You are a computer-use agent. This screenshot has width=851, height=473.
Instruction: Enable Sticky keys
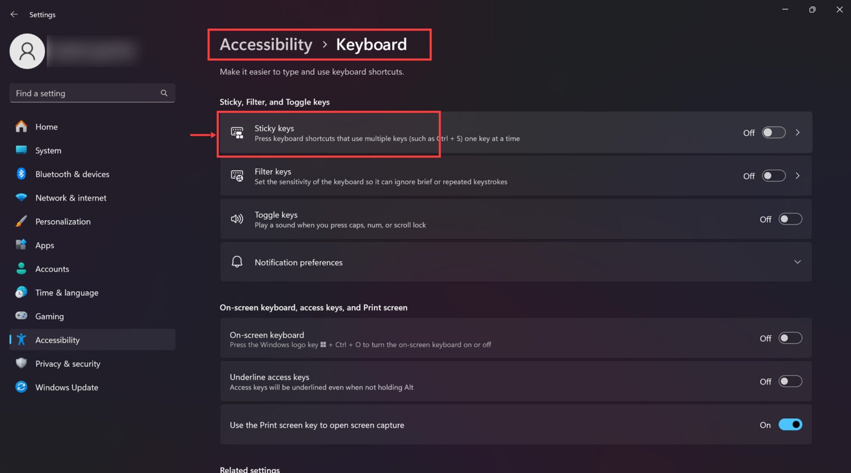773,132
